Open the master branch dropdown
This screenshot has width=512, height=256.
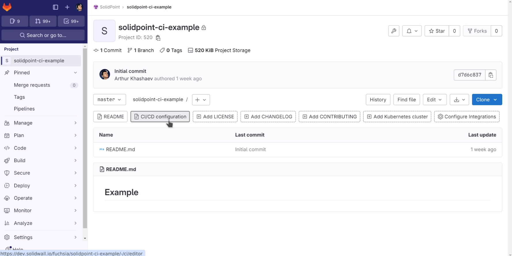pos(109,100)
